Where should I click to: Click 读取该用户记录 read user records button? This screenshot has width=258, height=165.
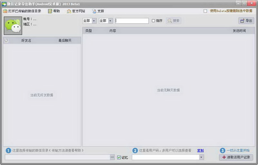pos(236,157)
